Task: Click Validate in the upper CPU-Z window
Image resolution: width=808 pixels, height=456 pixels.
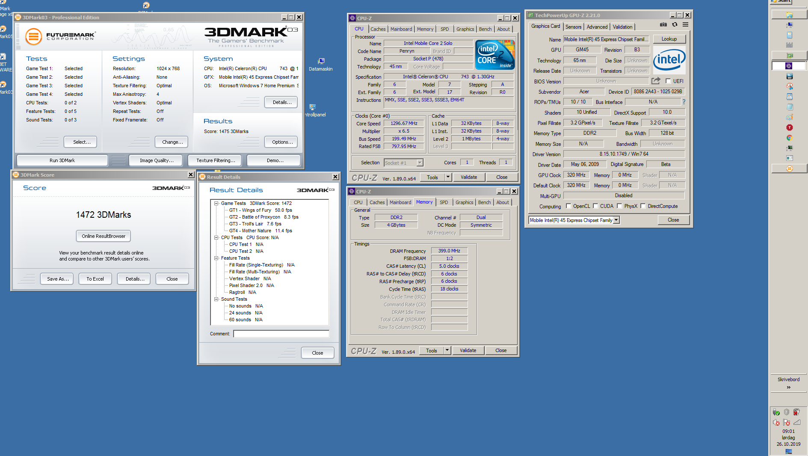Action: 469,177
